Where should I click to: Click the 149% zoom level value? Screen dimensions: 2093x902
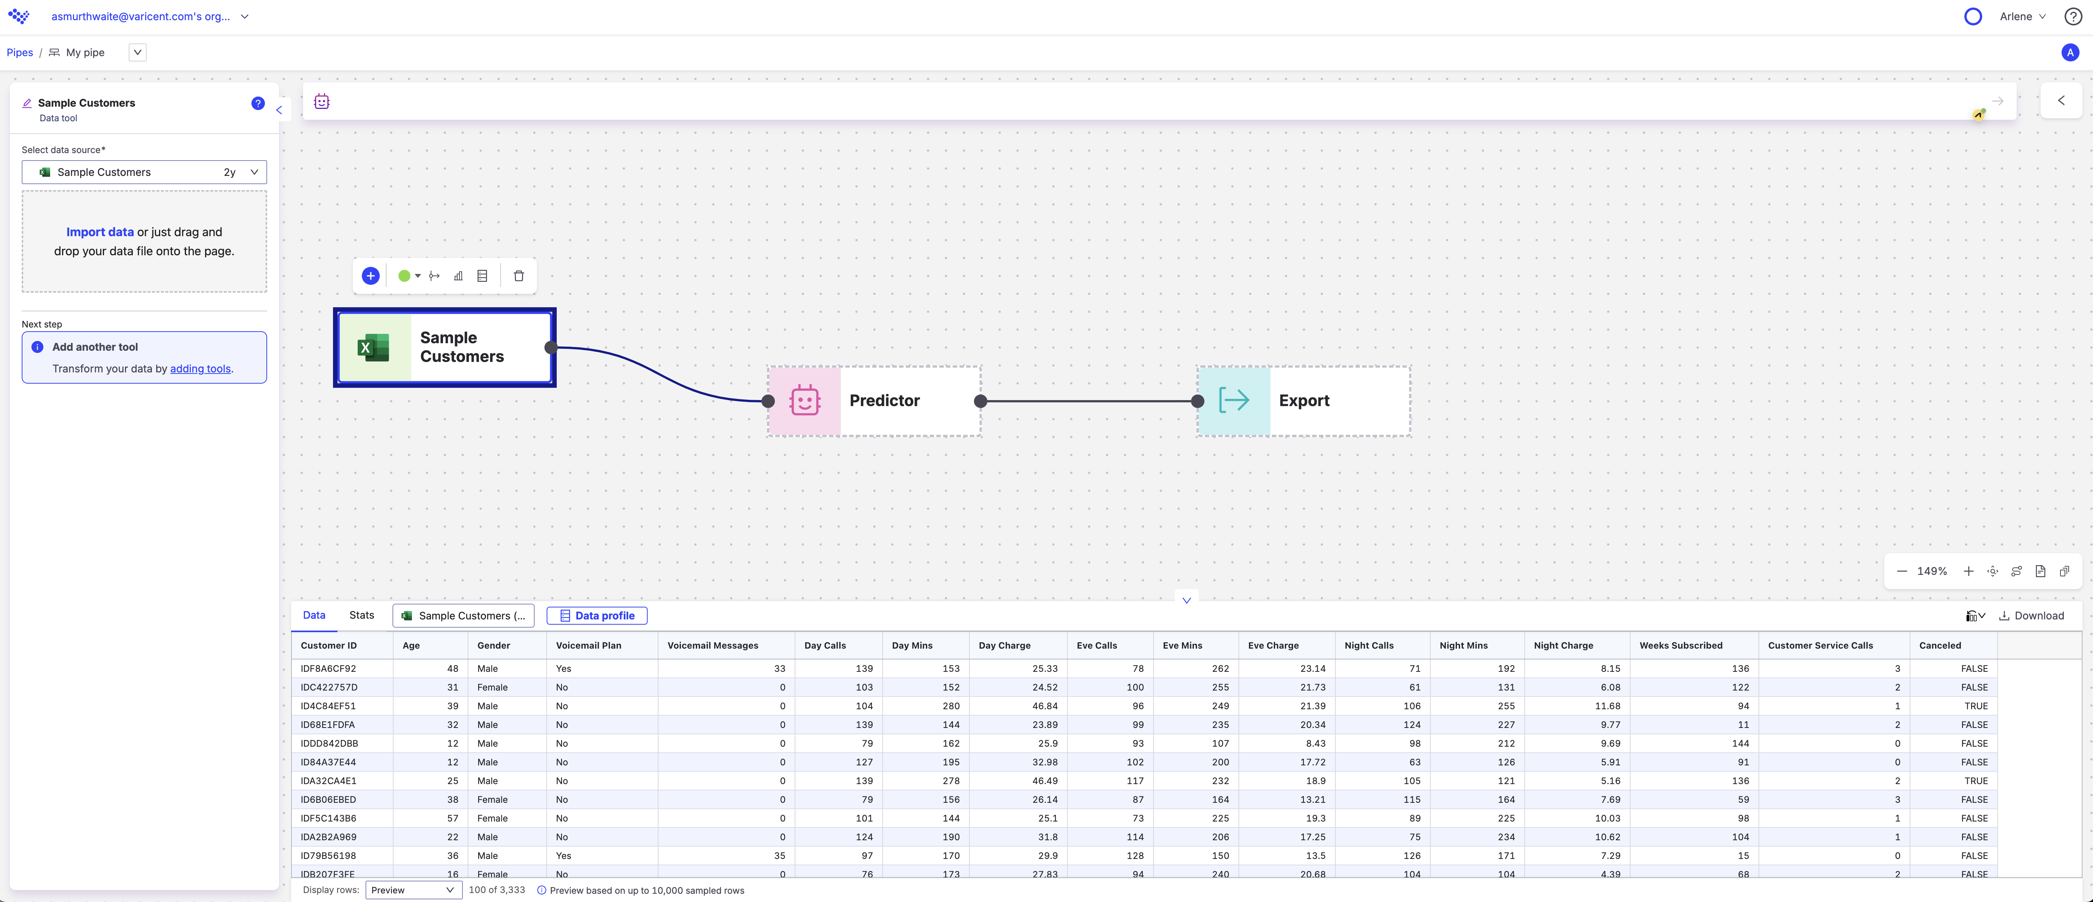tap(1932, 571)
